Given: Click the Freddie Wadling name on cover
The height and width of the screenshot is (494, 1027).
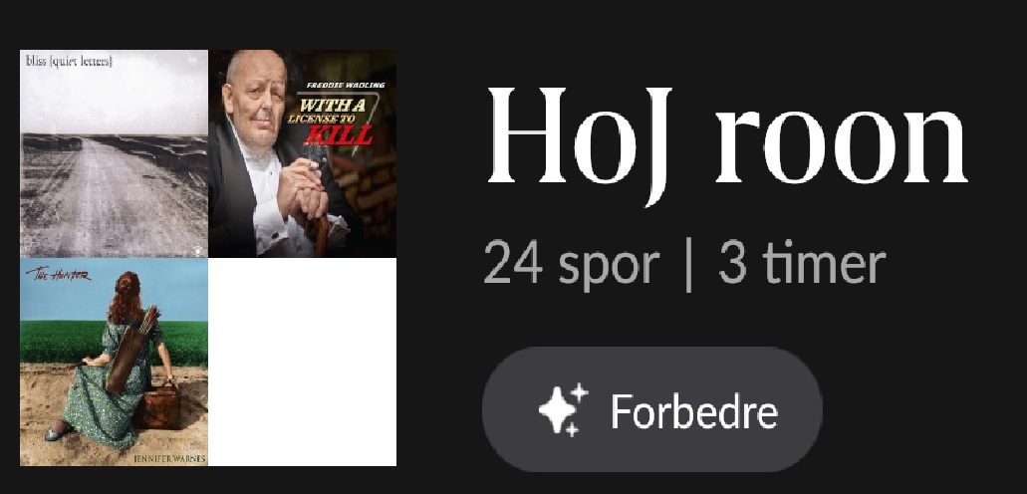Looking at the screenshot, I should (x=346, y=86).
